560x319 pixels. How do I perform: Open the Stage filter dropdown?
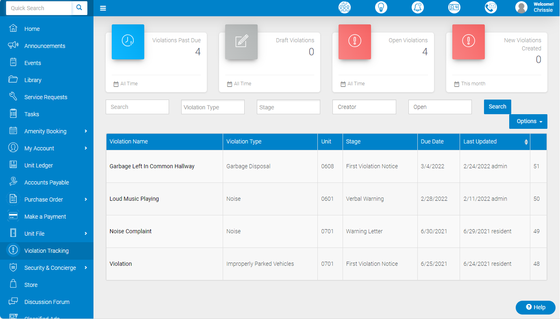pyautogui.click(x=289, y=107)
